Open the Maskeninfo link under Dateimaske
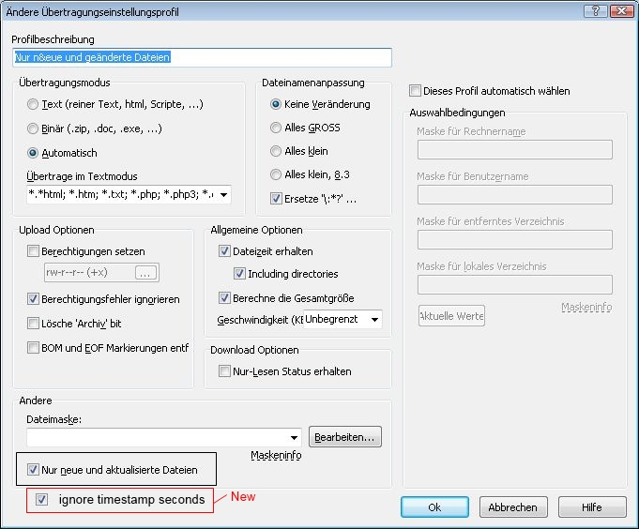 [275, 455]
